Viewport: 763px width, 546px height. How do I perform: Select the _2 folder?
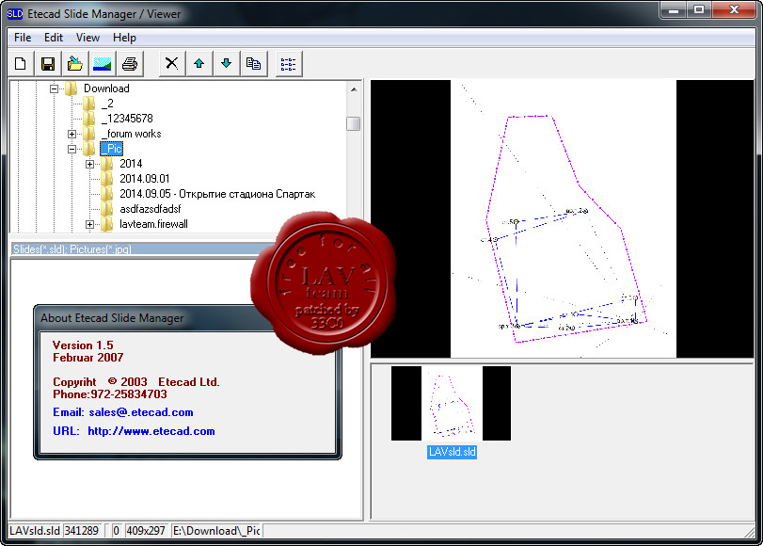pos(107,104)
